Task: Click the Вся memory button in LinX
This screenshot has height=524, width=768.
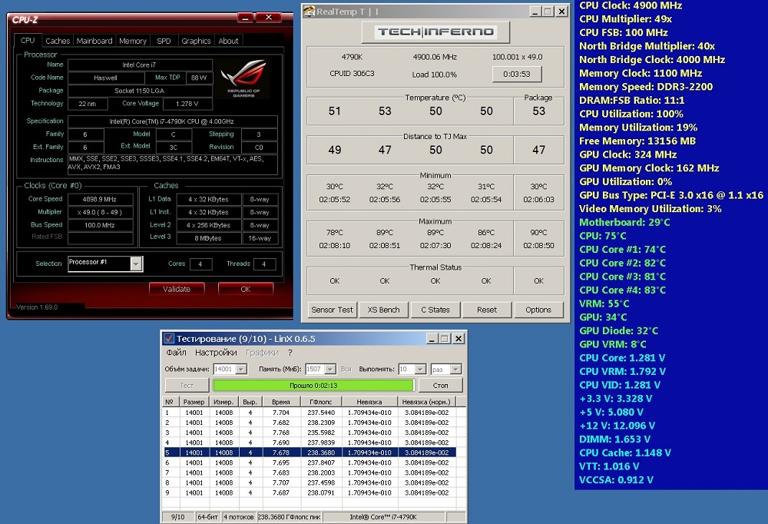Action: (346, 369)
